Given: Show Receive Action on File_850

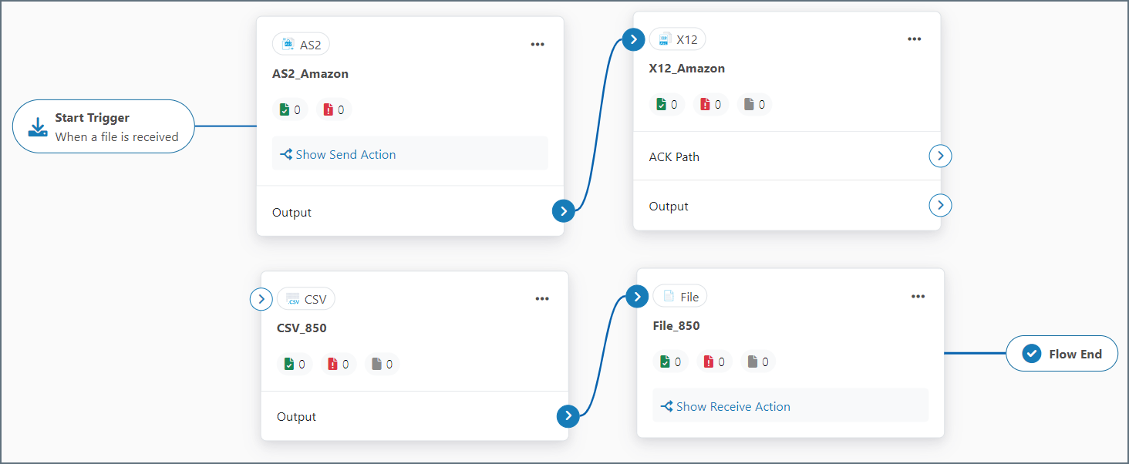Looking at the screenshot, I should tap(726, 406).
